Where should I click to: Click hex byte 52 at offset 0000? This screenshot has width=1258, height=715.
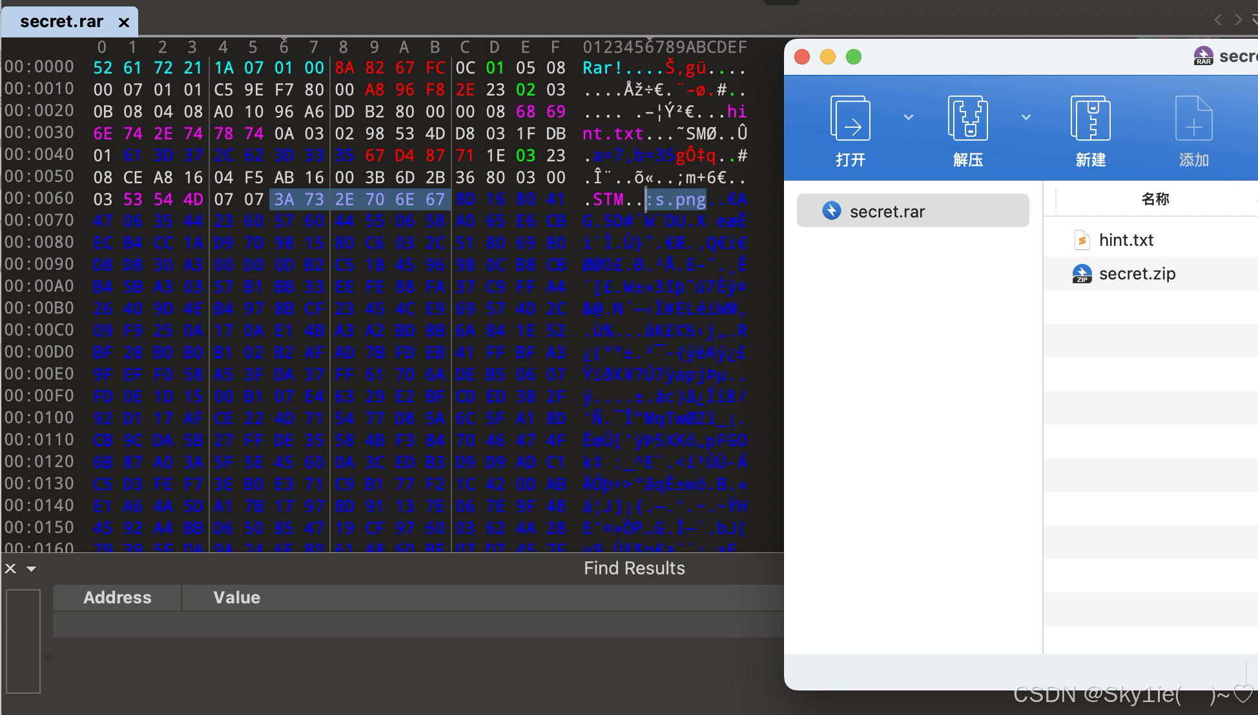(102, 68)
